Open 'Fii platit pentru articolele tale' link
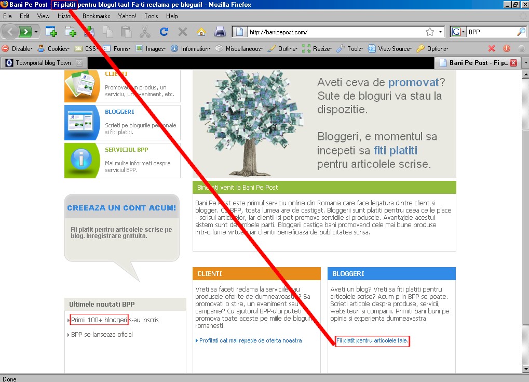Image resolution: width=529 pixels, height=382 pixels. coord(372,341)
